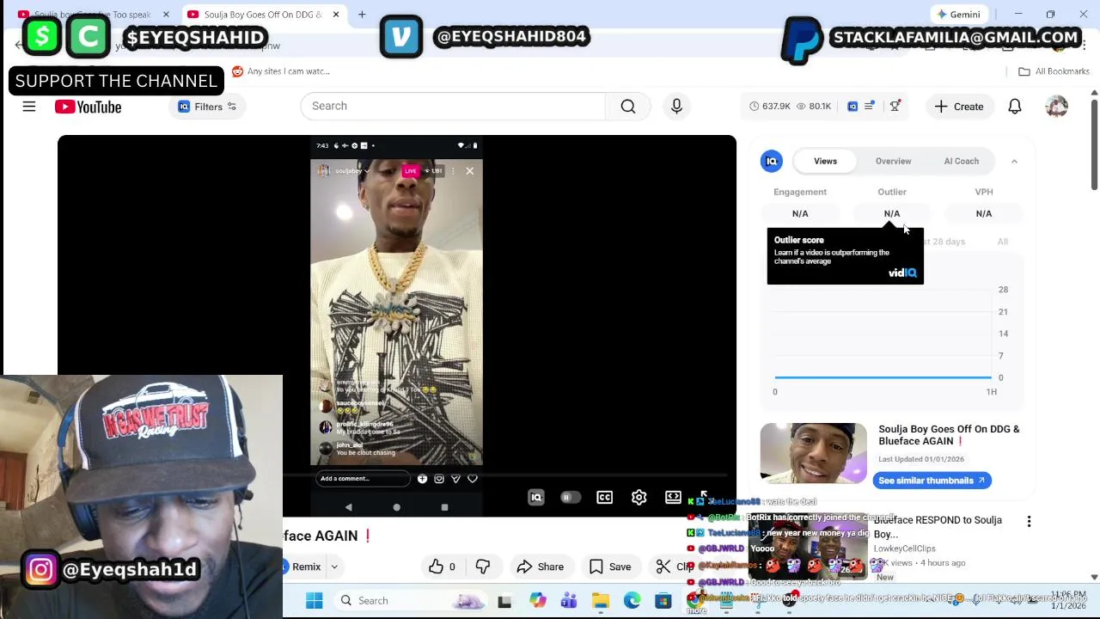Open a new browser tab
The width and height of the screenshot is (1100, 619).
[362, 15]
